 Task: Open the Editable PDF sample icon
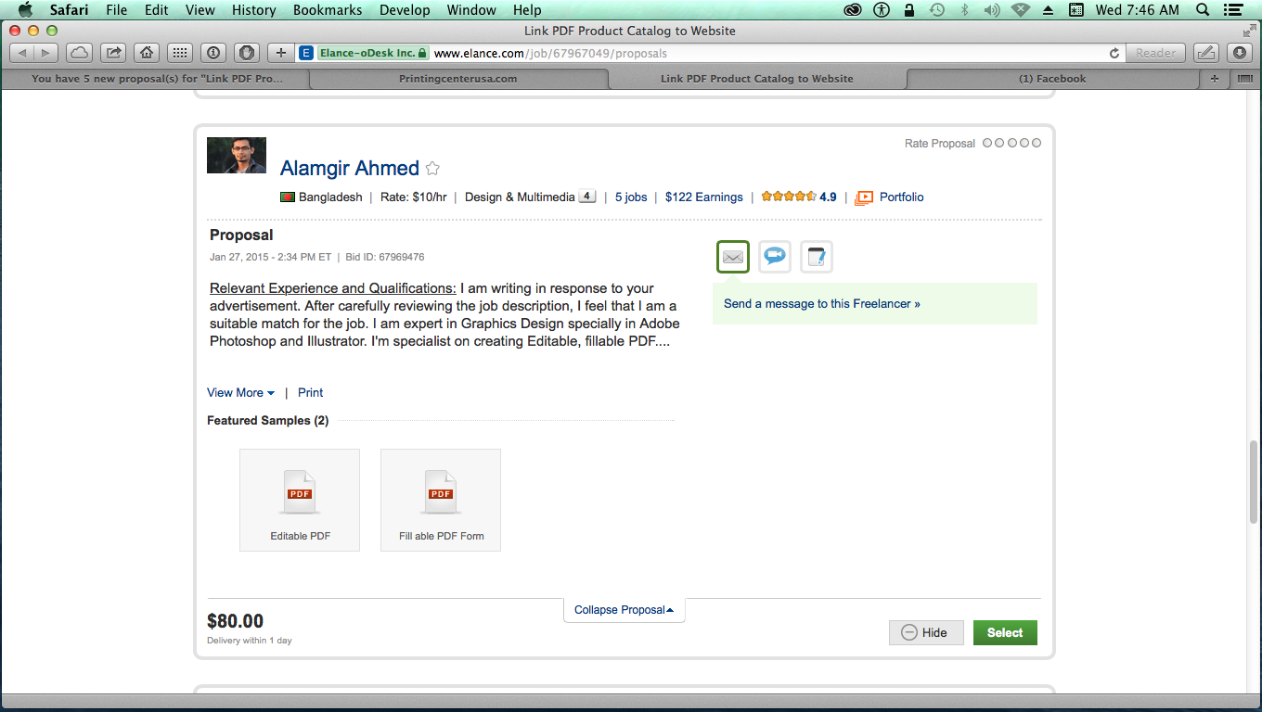pos(300,500)
